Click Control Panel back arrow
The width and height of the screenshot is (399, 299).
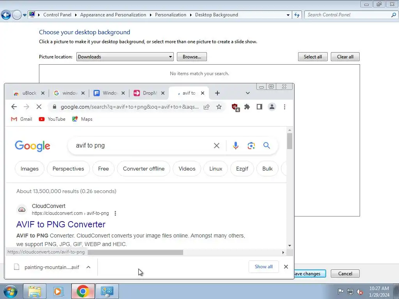6,15
